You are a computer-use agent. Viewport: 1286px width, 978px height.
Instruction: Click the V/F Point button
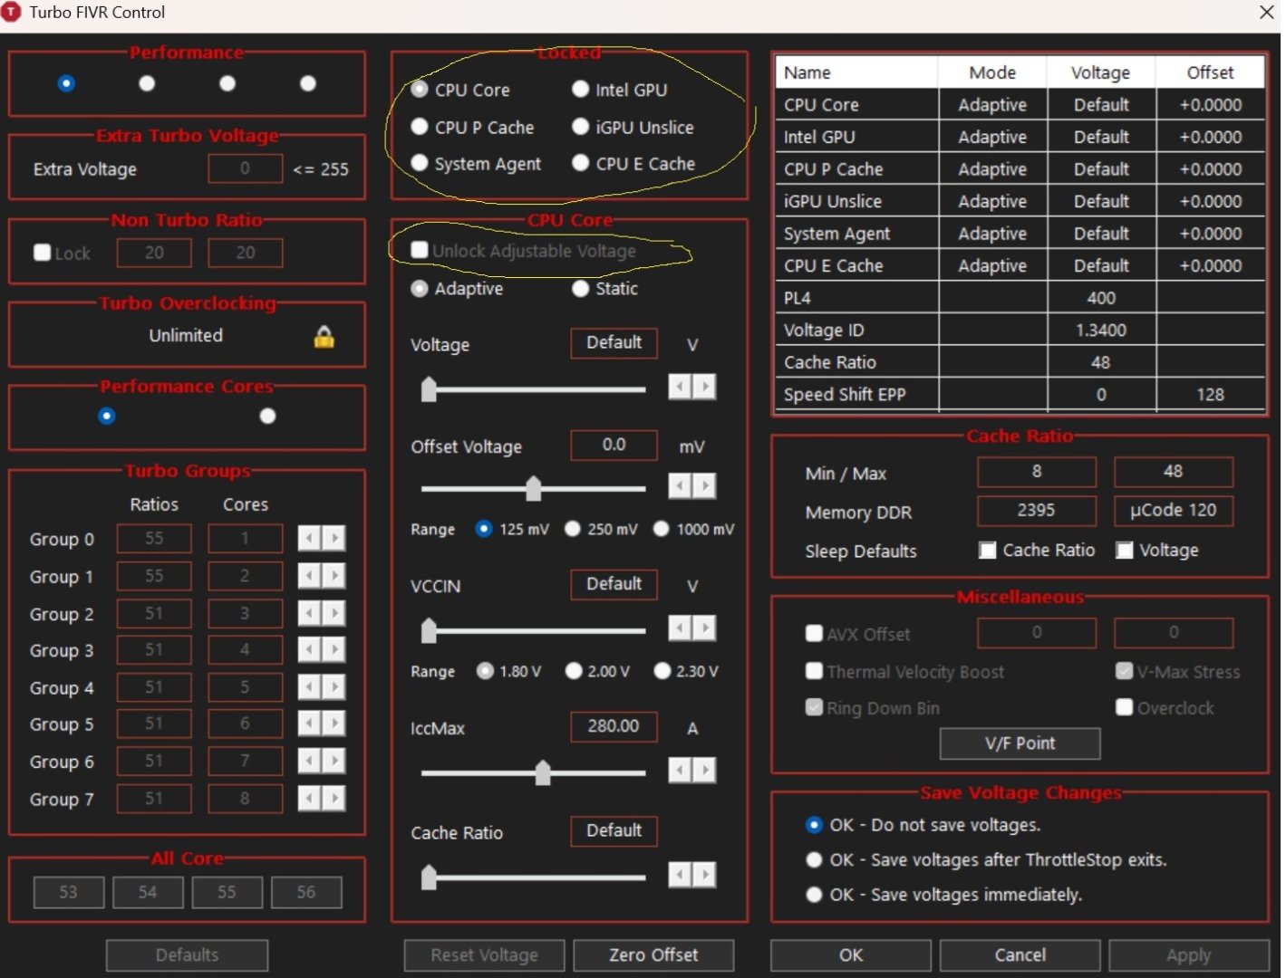pyautogui.click(x=1020, y=743)
